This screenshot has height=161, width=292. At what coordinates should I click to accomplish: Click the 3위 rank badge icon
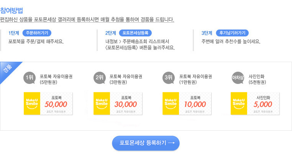[x=169, y=78]
